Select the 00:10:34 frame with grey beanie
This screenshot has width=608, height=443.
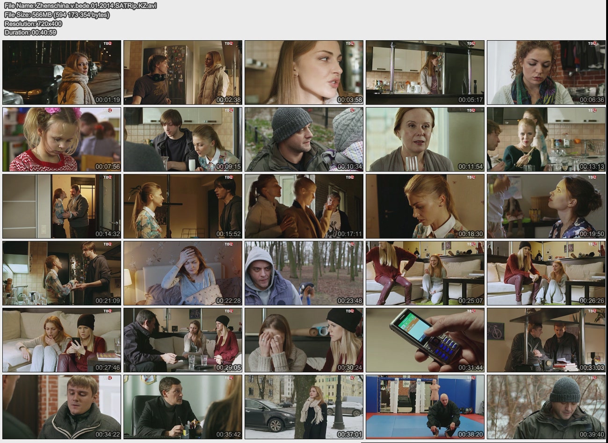tap(304, 139)
